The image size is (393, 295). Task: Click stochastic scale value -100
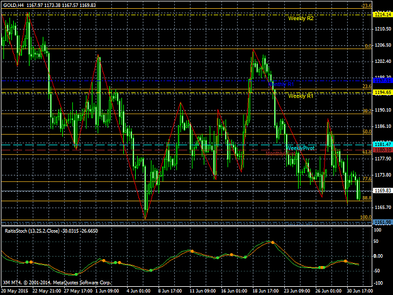(x=378, y=283)
